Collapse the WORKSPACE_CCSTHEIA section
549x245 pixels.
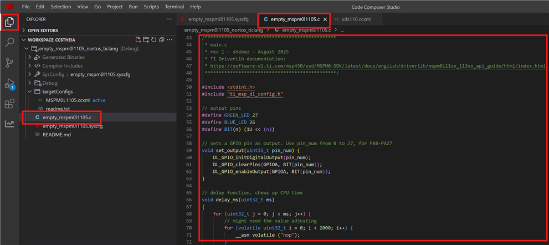click(x=24, y=40)
